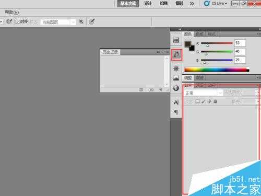The width and height of the screenshot is (261, 196).
Task: Open the History panel flyout menu
Action: pos(166,52)
